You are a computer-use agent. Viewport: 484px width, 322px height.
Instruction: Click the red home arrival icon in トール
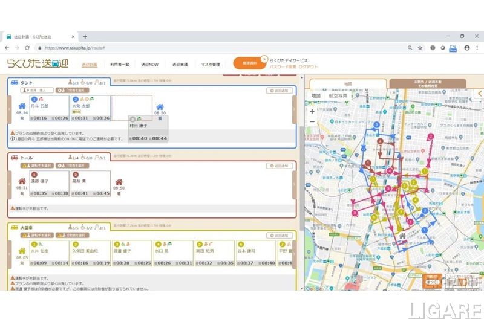tap(119, 181)
